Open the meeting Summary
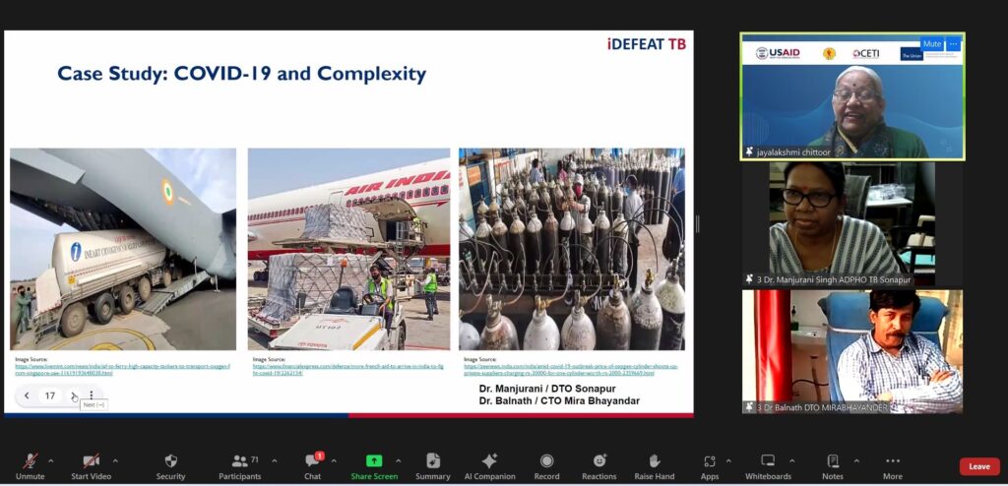 pos(432,465)
